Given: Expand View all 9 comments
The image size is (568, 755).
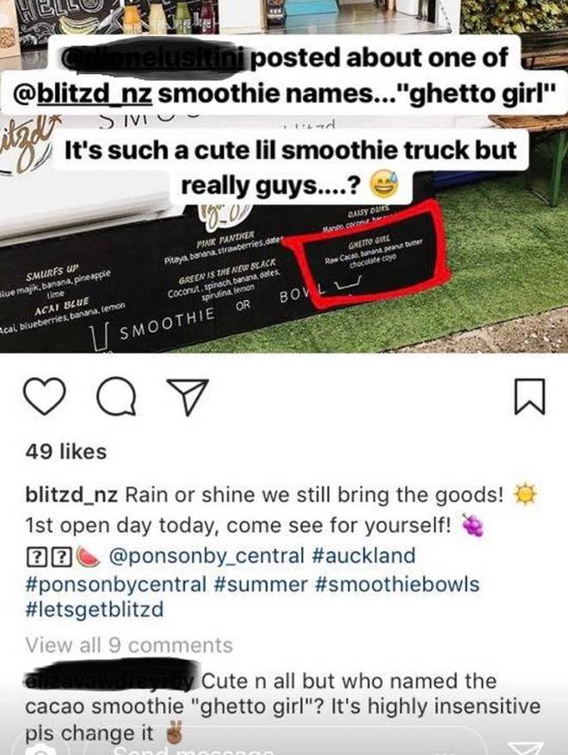Looking at the screenshot, I should [129, 645].
